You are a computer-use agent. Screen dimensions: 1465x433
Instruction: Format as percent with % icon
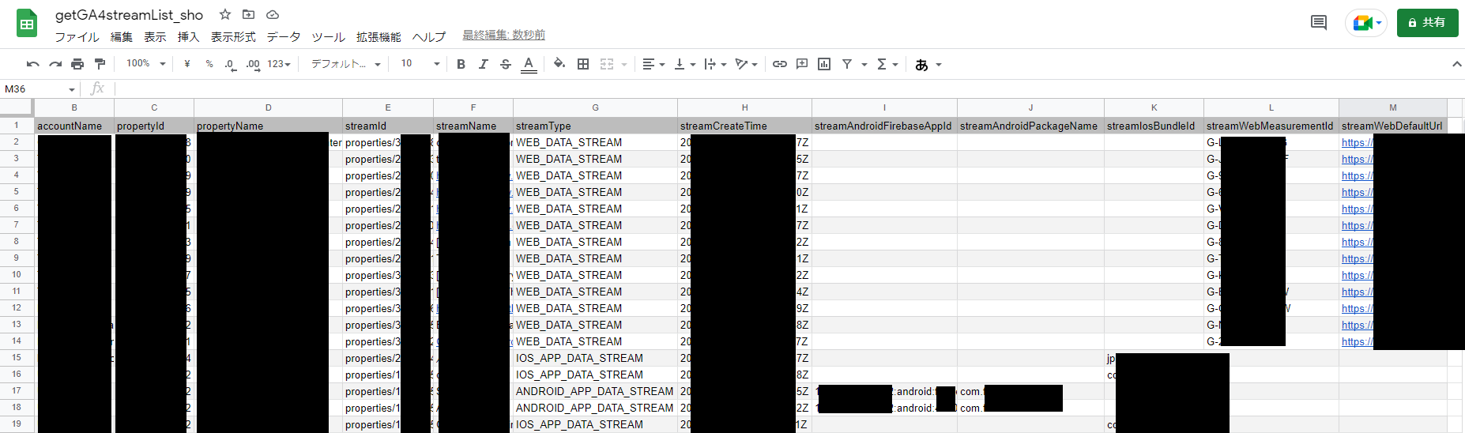pos(209,64)
